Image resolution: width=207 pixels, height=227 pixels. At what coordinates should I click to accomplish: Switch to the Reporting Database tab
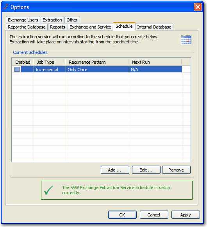click(27, 27)
